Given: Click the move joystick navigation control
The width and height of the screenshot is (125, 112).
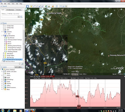Looking at the screenshot, I should pyautogui.click(x=121, y=21).
